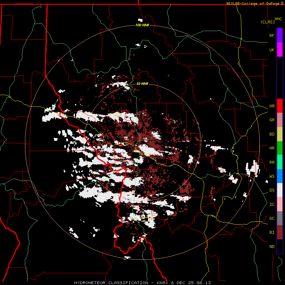This screenshot has width=285, height=285.
Task: Click the ND legend label
Action: point(272,247)
